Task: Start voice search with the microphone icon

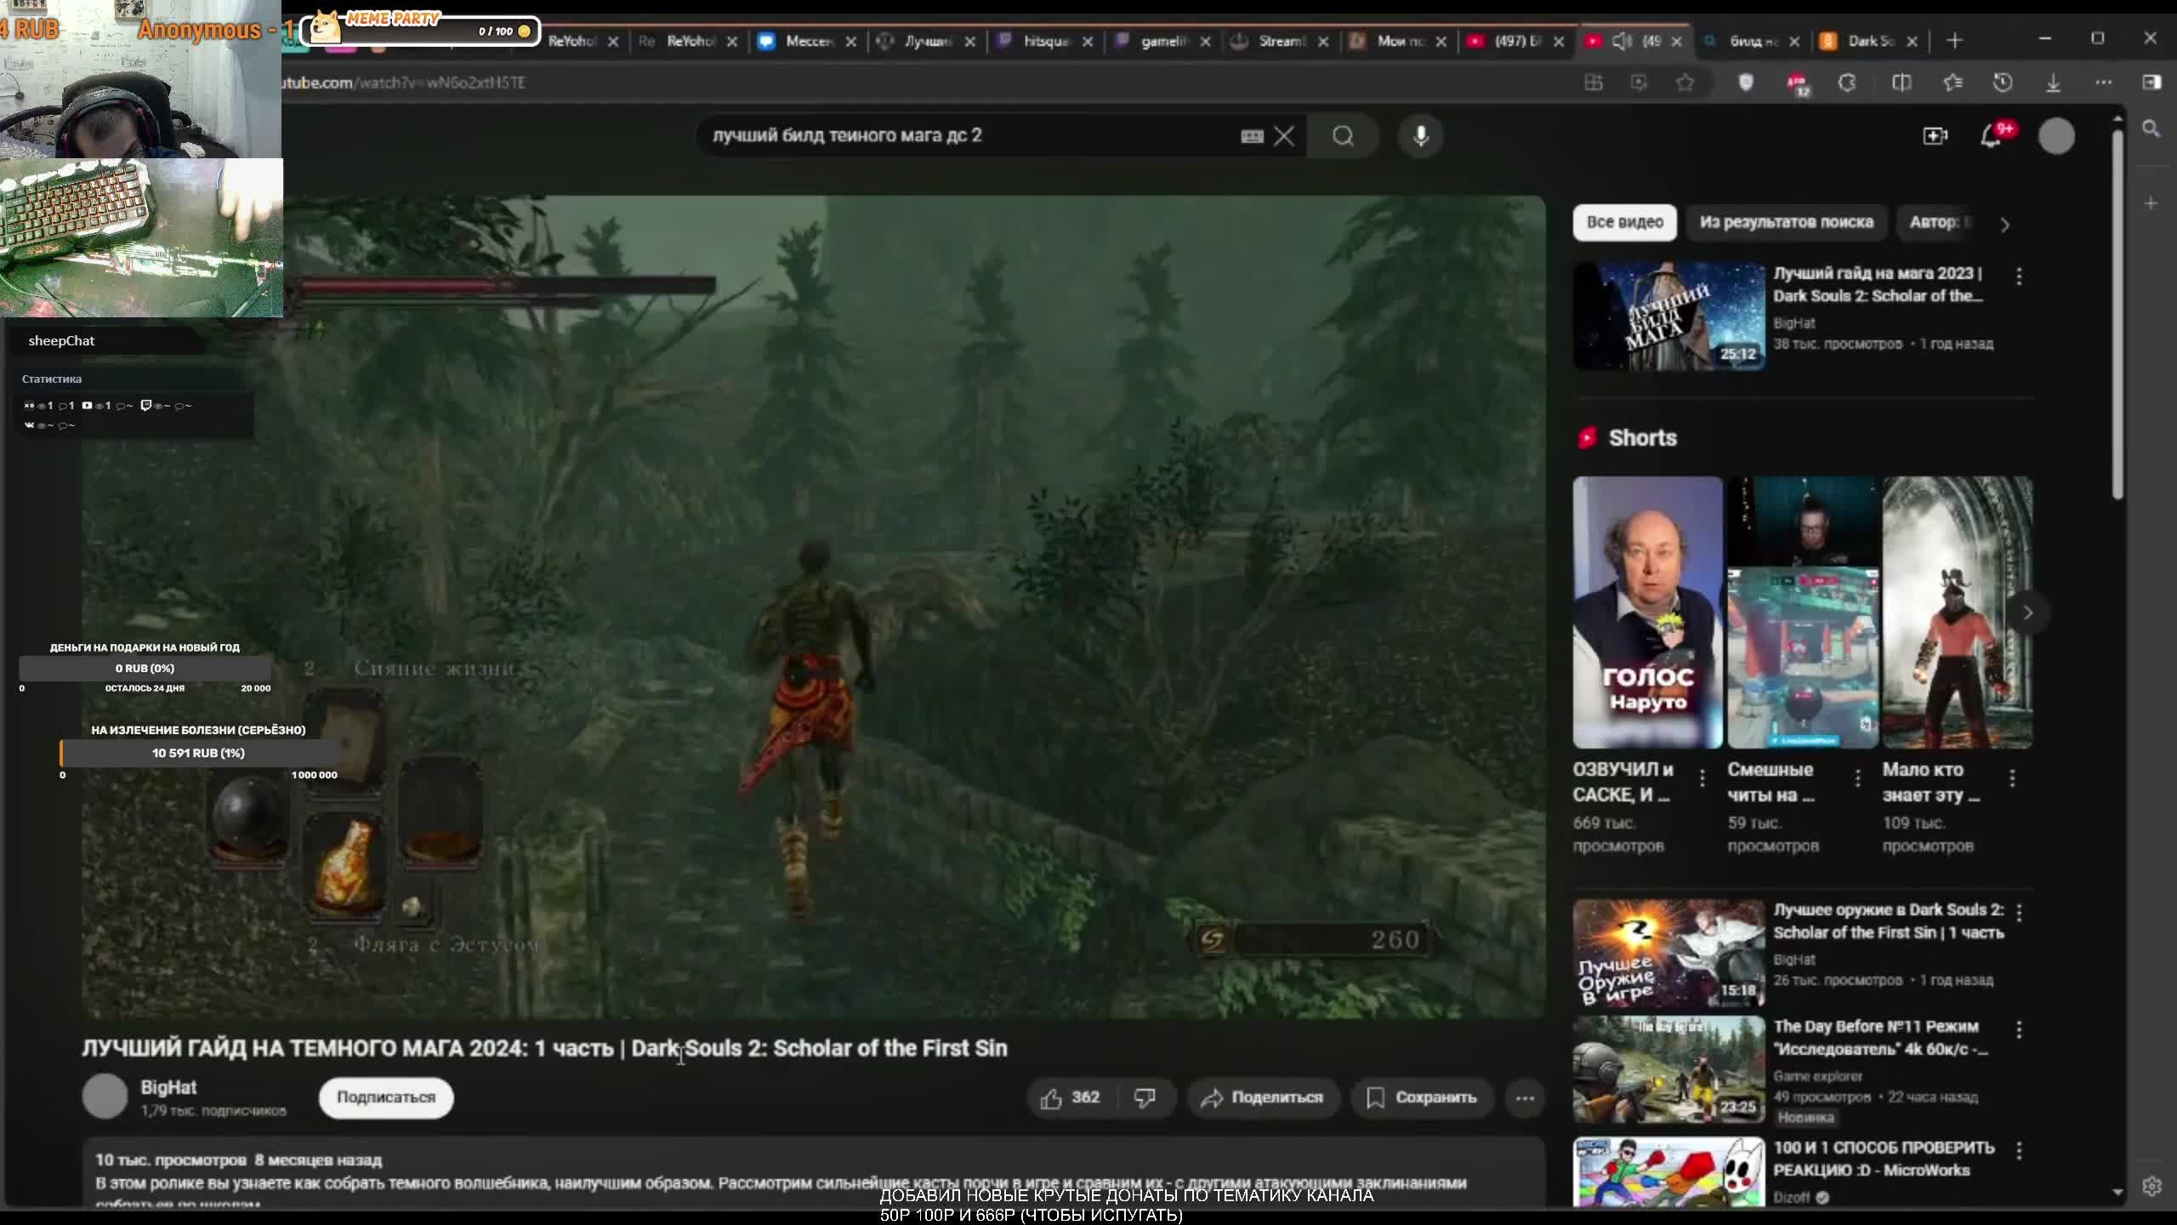Action: 1420,136
